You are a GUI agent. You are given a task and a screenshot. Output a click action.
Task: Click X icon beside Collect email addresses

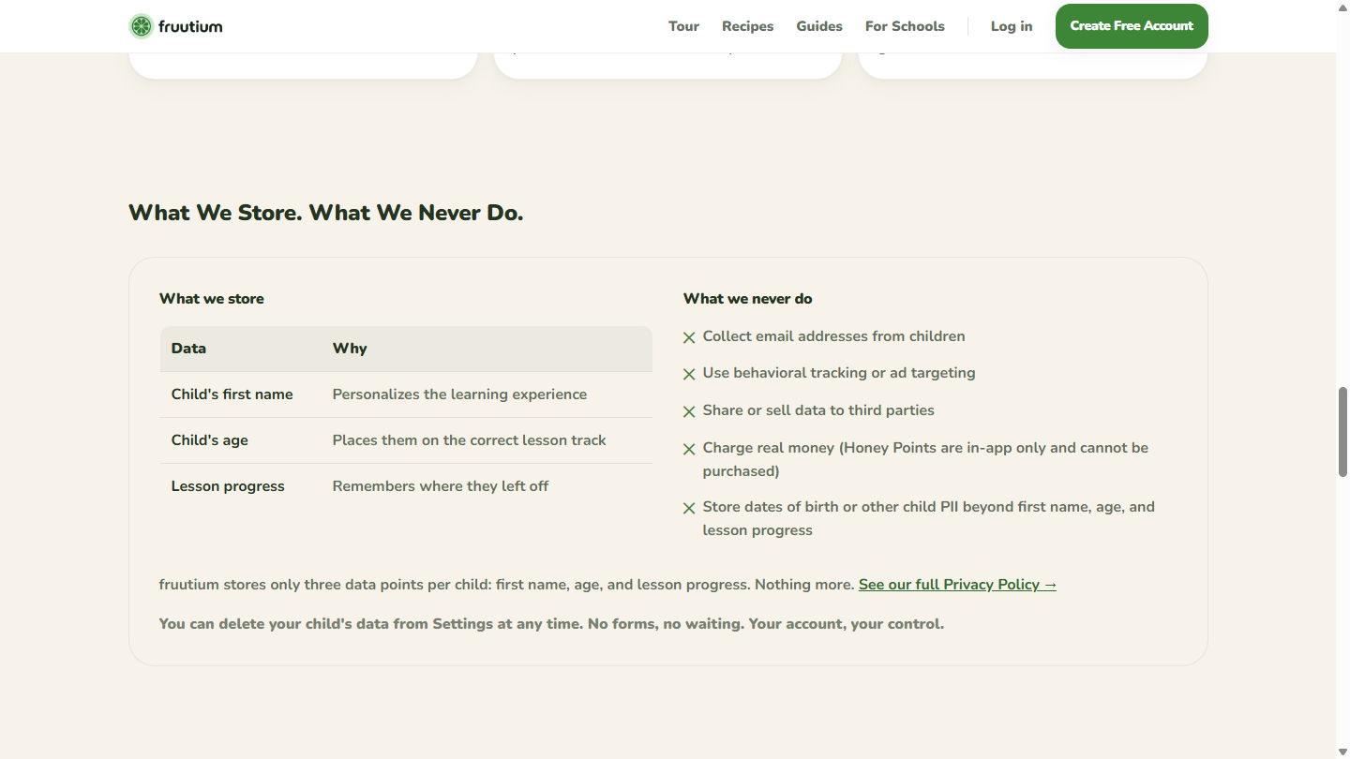689,337
